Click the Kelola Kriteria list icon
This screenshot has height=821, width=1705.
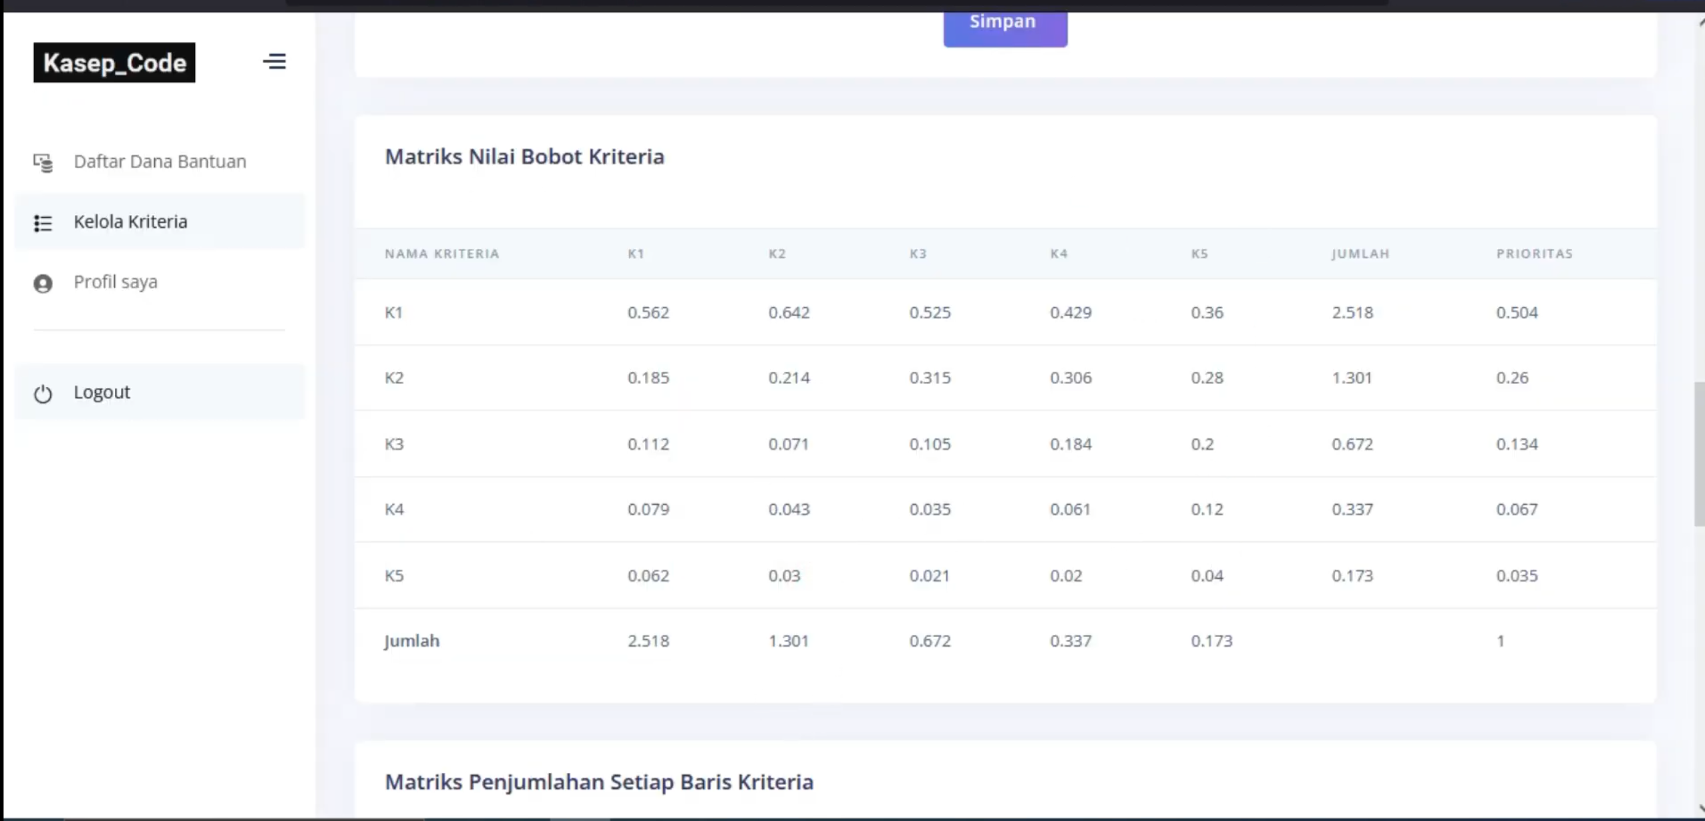point(43,223)
